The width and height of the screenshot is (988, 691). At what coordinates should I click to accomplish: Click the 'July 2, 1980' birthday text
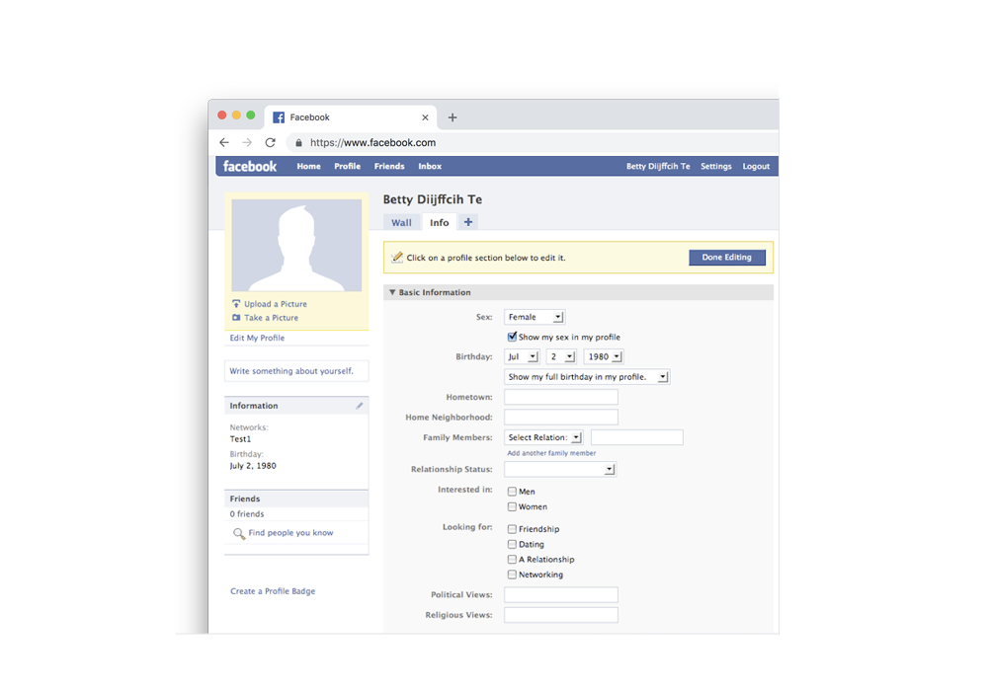click(x=253, y=466)
